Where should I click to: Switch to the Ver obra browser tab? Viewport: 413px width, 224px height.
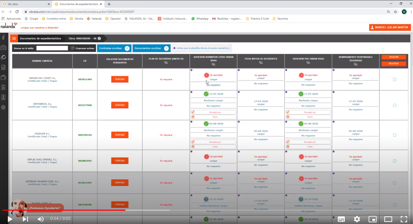26,4
